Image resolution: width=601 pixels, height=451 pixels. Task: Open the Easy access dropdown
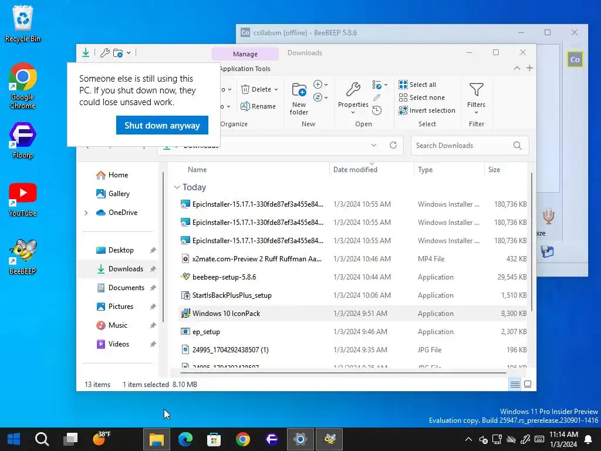pos(320,97)
